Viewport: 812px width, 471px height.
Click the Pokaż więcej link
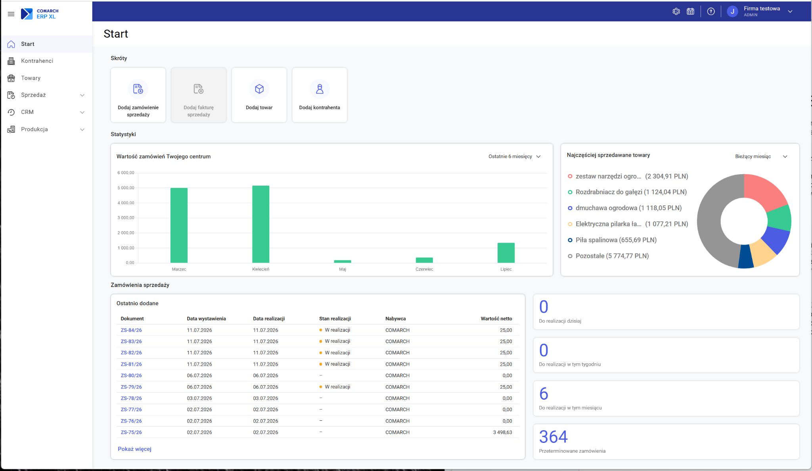click(x=134, y=449)
